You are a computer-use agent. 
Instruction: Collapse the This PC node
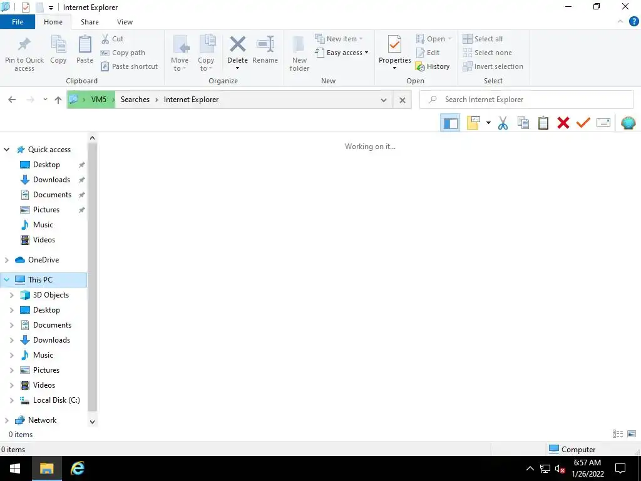[6, 280]
